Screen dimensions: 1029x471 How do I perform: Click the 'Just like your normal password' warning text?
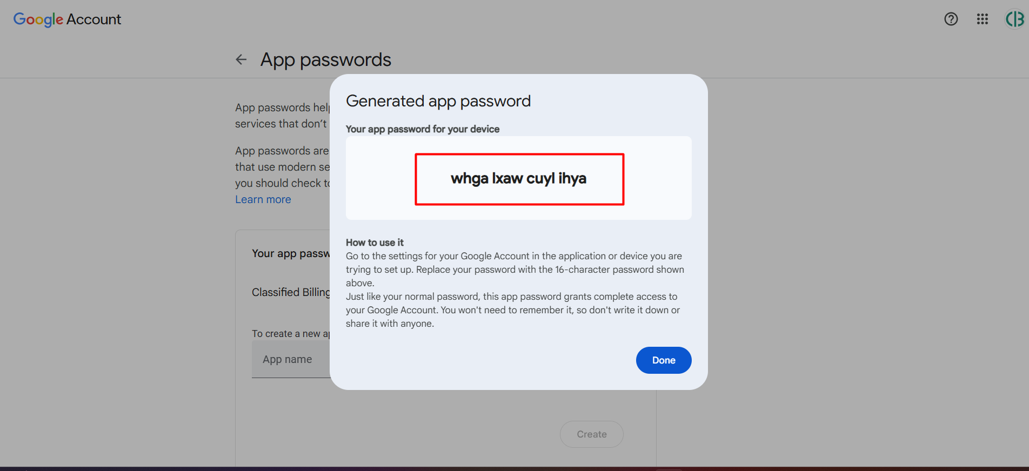pyautogui.click(x=512, y=310)
